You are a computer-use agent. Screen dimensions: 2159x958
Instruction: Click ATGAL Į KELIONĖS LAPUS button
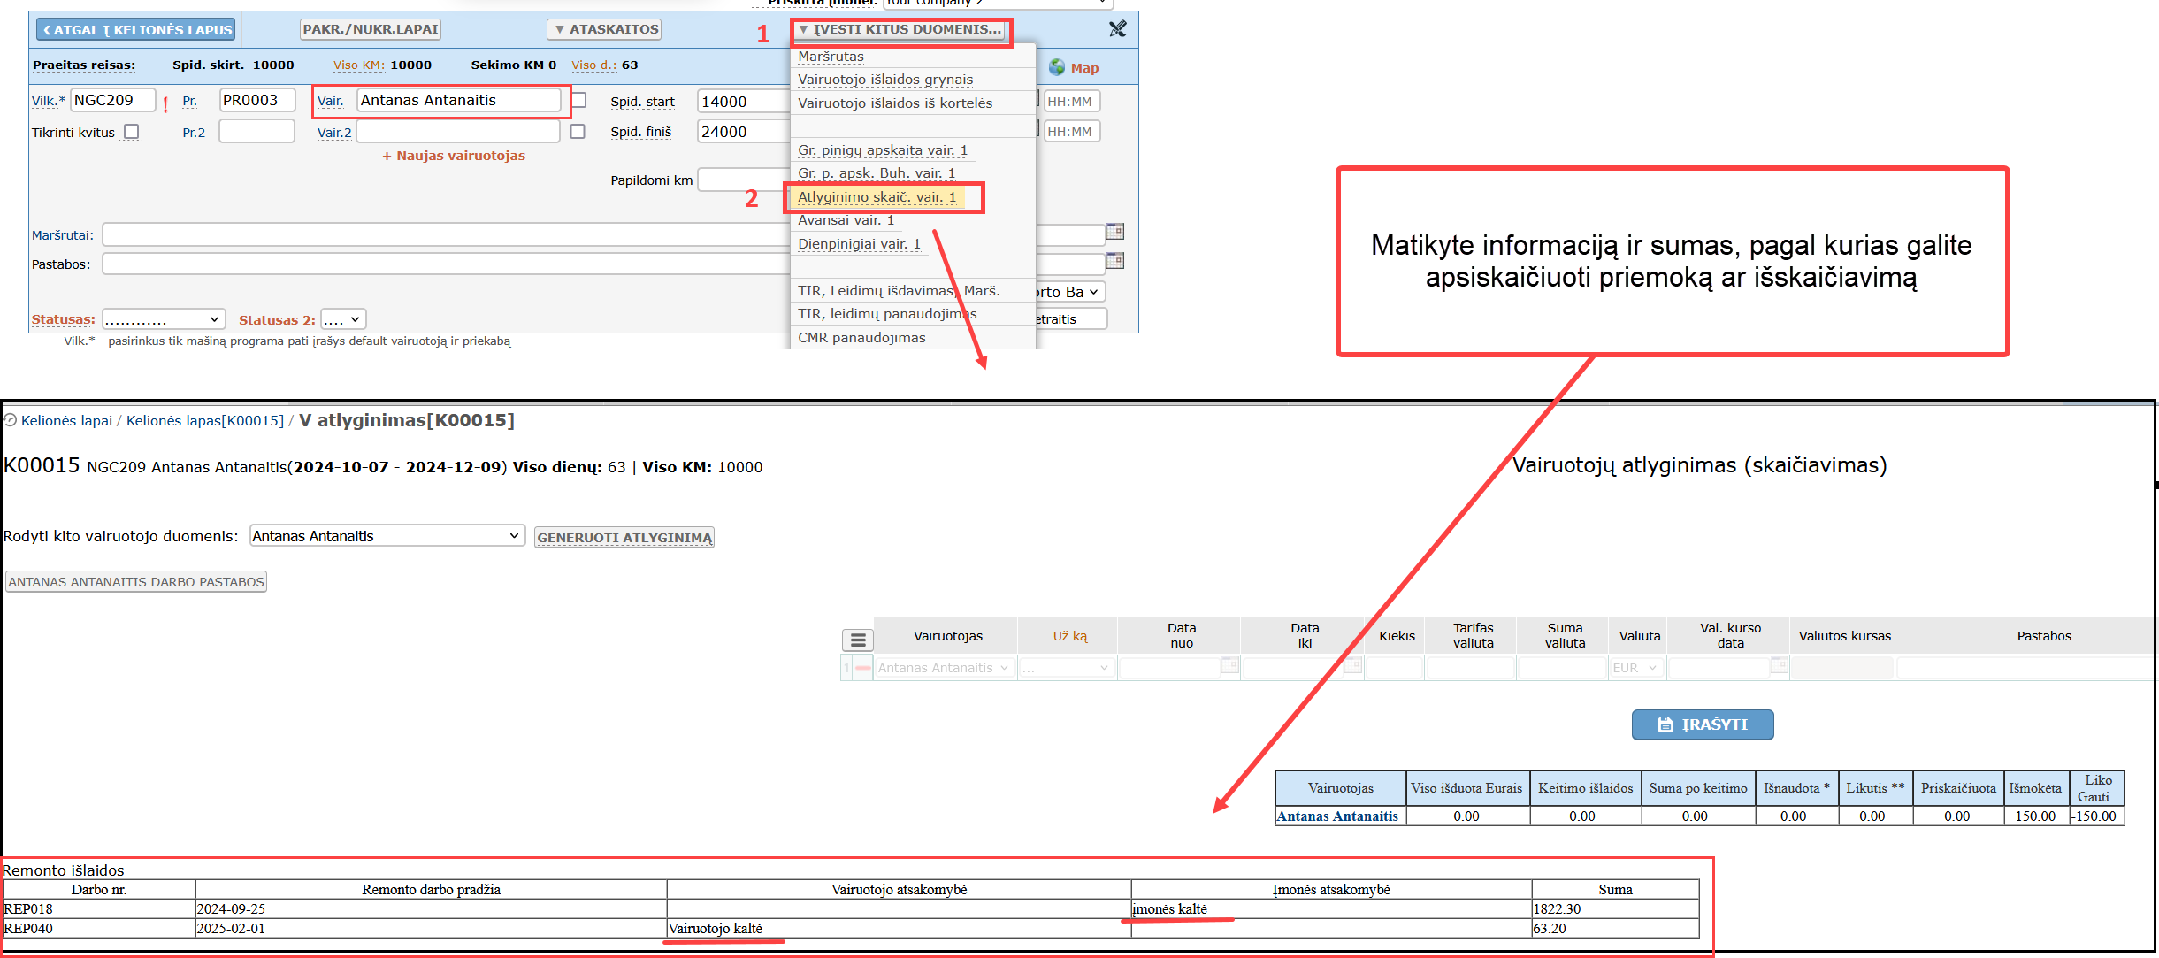(x=136, y=30)
